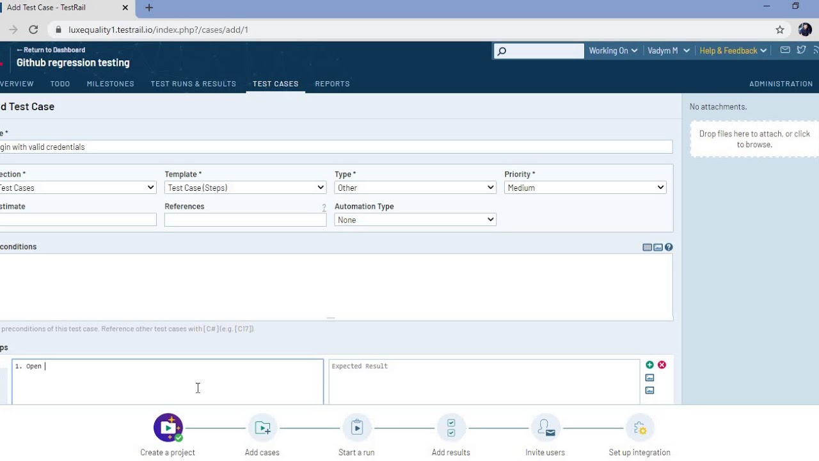The image size is (819, 461).
Task: Click the Return to Dashboard link
Action: click(51, 50)
